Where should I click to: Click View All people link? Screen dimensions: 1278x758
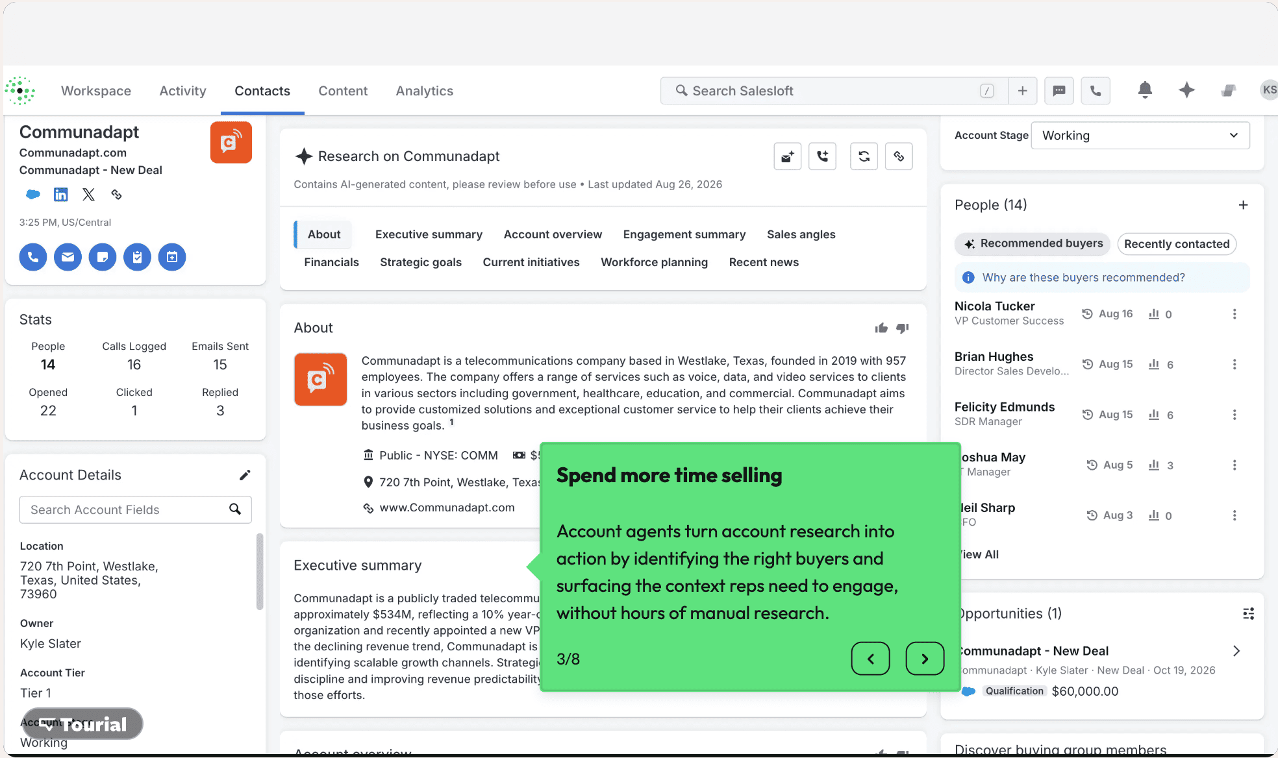pos(979,554)
